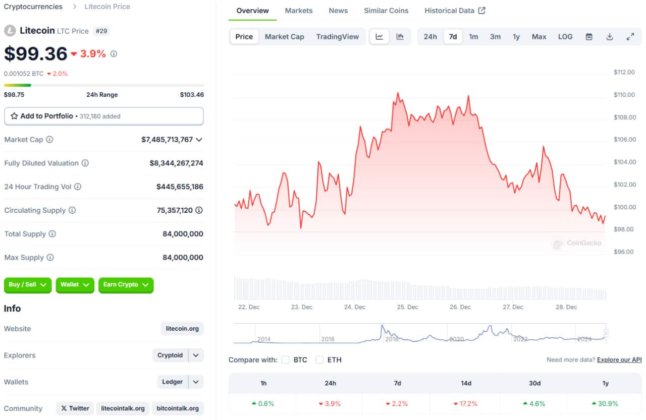
Task: Open the News tab
Action: click(338, 11)
